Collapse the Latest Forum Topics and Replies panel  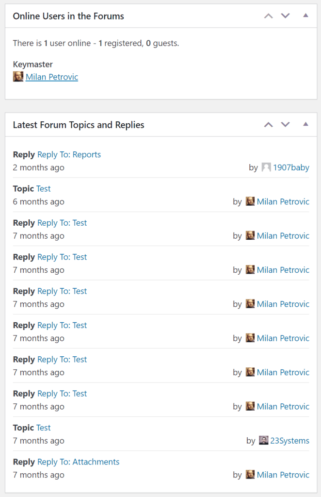(305, 124)
